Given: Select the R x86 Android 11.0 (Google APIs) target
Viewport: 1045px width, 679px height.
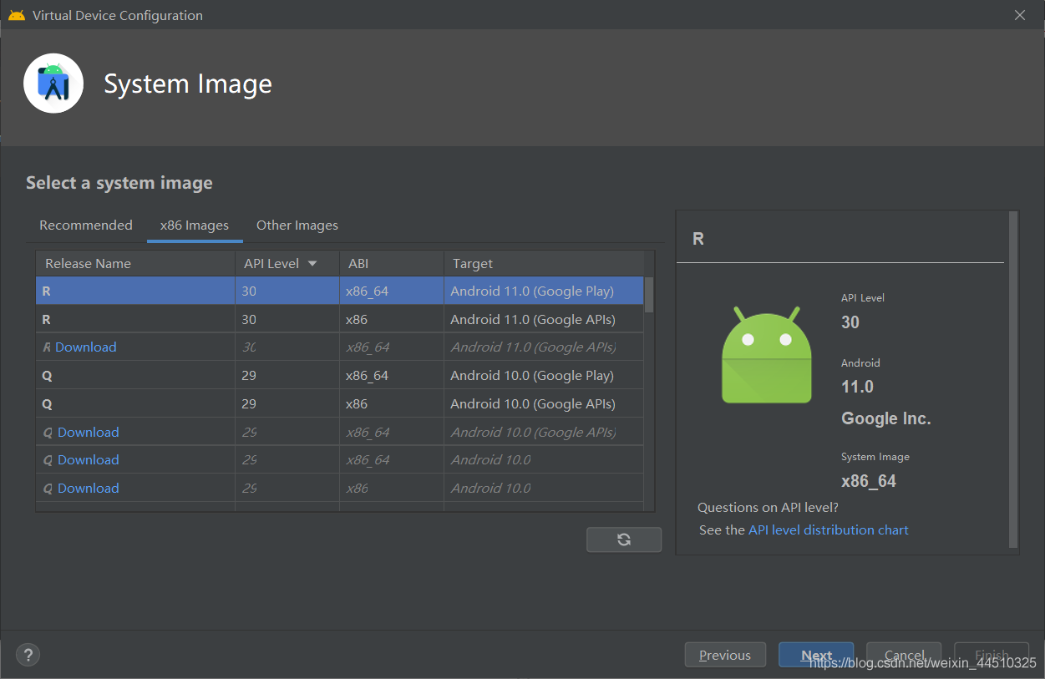Looking at the screenshot, I should click(533, 320).
